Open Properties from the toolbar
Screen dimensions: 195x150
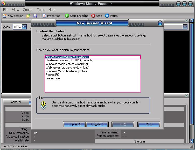51,16
